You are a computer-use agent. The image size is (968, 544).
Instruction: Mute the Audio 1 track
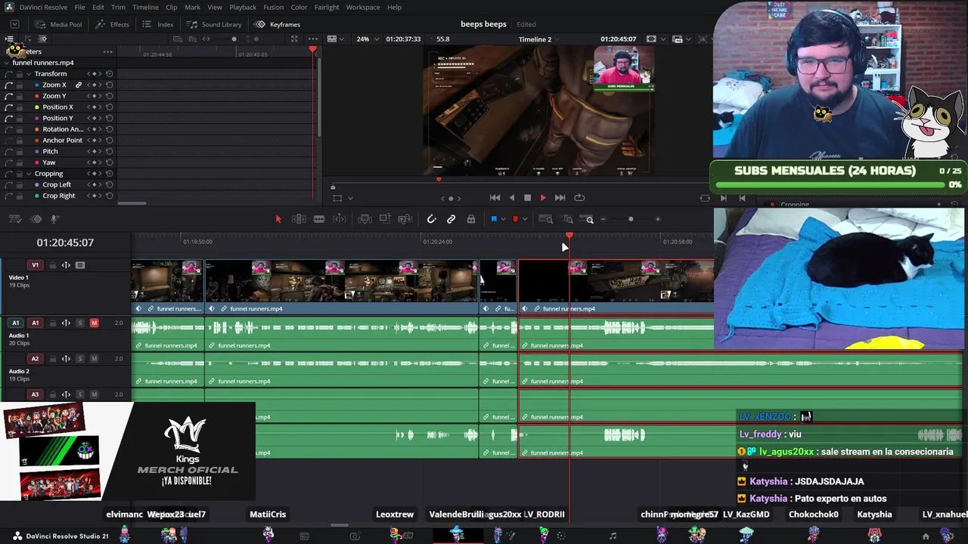[94, 323]
